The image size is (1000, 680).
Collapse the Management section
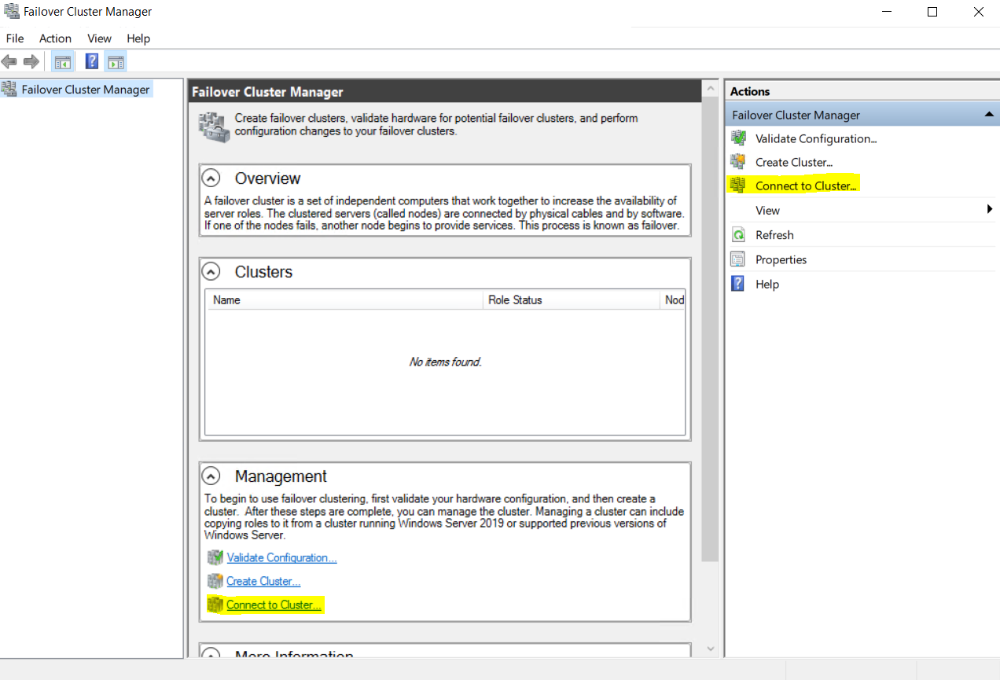[x=211, y=476]
